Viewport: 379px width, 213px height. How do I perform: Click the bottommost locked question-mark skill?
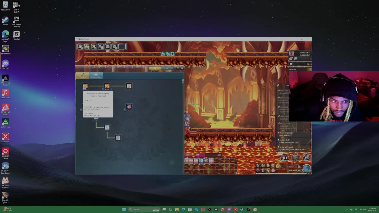click(x=118, y=138)
